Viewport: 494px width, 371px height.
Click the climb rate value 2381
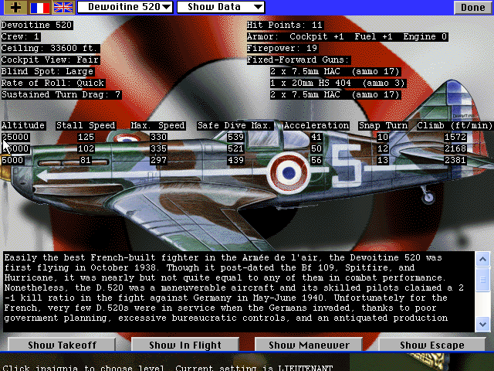pyautogui.click(x=455, y=160)
